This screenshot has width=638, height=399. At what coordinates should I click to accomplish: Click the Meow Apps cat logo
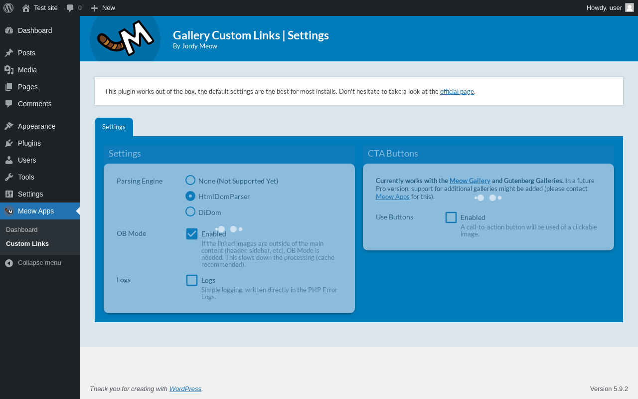(9, 211)
